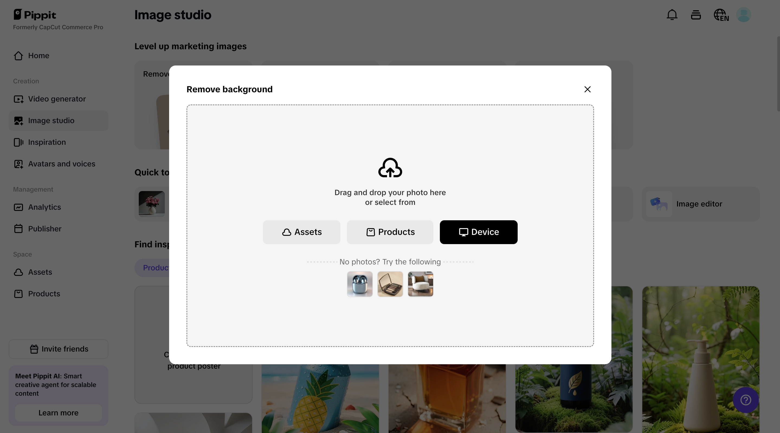Screen dimensions: 780x433
Task: Click the sidebar Products bag icon
Action: coord(18,294)
